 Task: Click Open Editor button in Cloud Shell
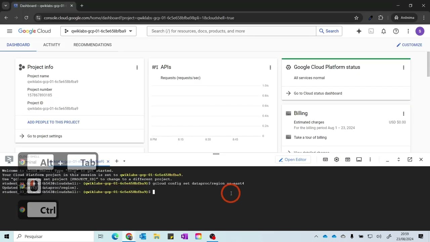pyautogui.click(x=292, y=160)
